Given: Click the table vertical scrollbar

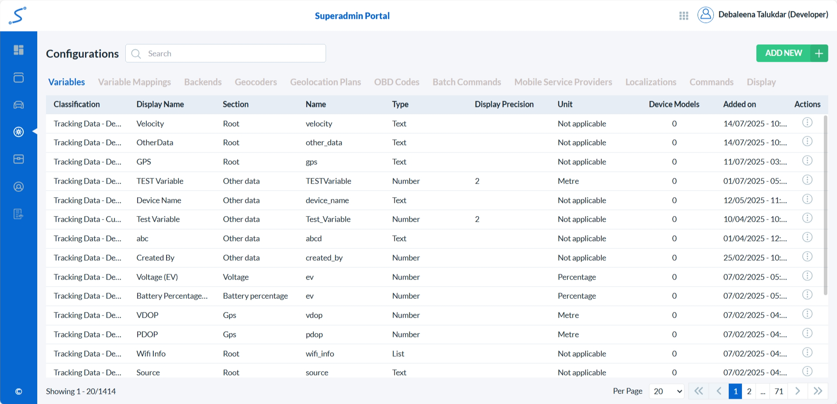Looking at the screenshot, I should tap(826, 206).
